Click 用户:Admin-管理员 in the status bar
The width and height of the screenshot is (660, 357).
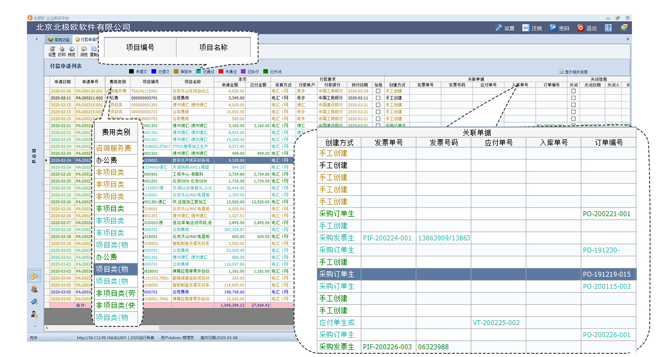pos(178,338)
